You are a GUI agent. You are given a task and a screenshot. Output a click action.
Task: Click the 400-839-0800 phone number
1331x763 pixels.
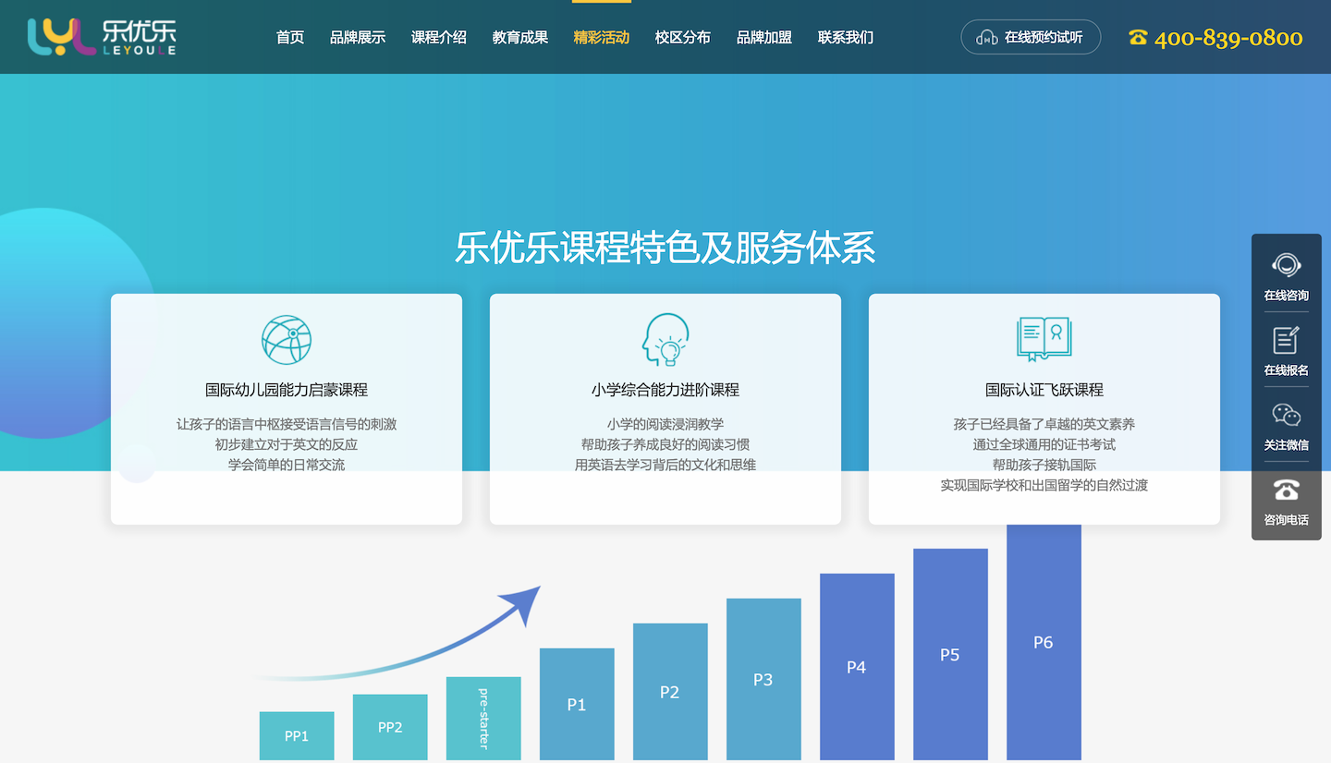(x=1228, y=38)
